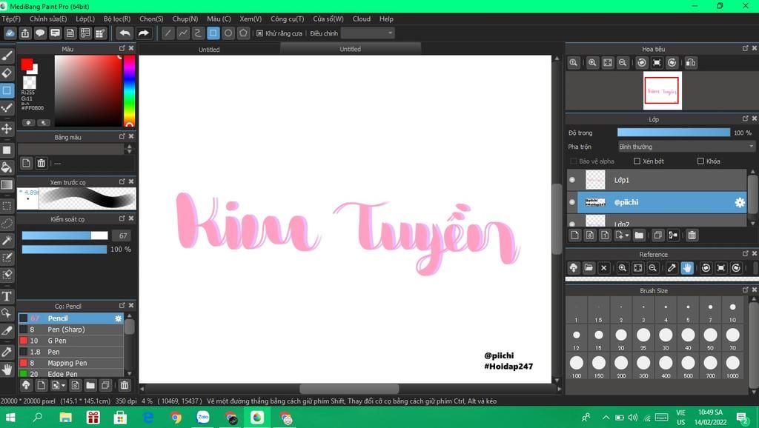759x428 pixels.
Task: Select the Text tool
Action: pyautogui.click(x=7, y=296)
